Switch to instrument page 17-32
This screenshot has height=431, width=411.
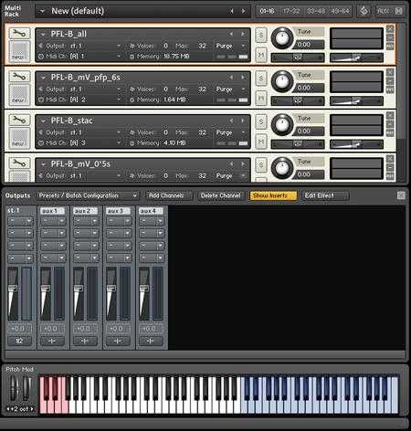[290, 11]
